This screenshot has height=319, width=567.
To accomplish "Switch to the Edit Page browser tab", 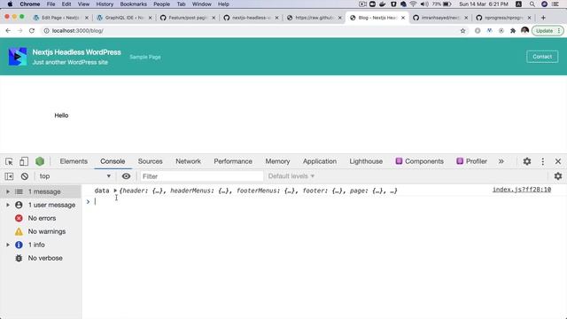I will (x=60, y=18).
